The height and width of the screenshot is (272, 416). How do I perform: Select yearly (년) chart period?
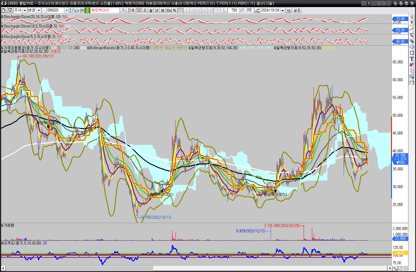157,10
